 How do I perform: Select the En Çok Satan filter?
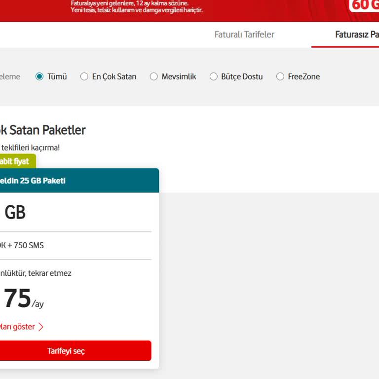(x=84, y=76)
